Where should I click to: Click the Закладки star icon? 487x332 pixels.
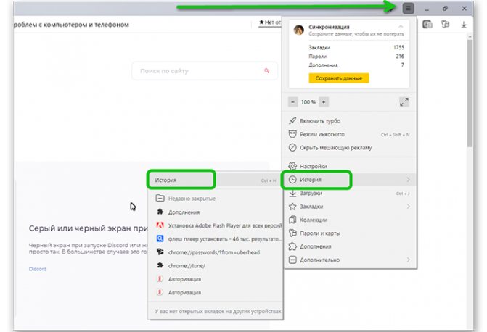(292, 207)
